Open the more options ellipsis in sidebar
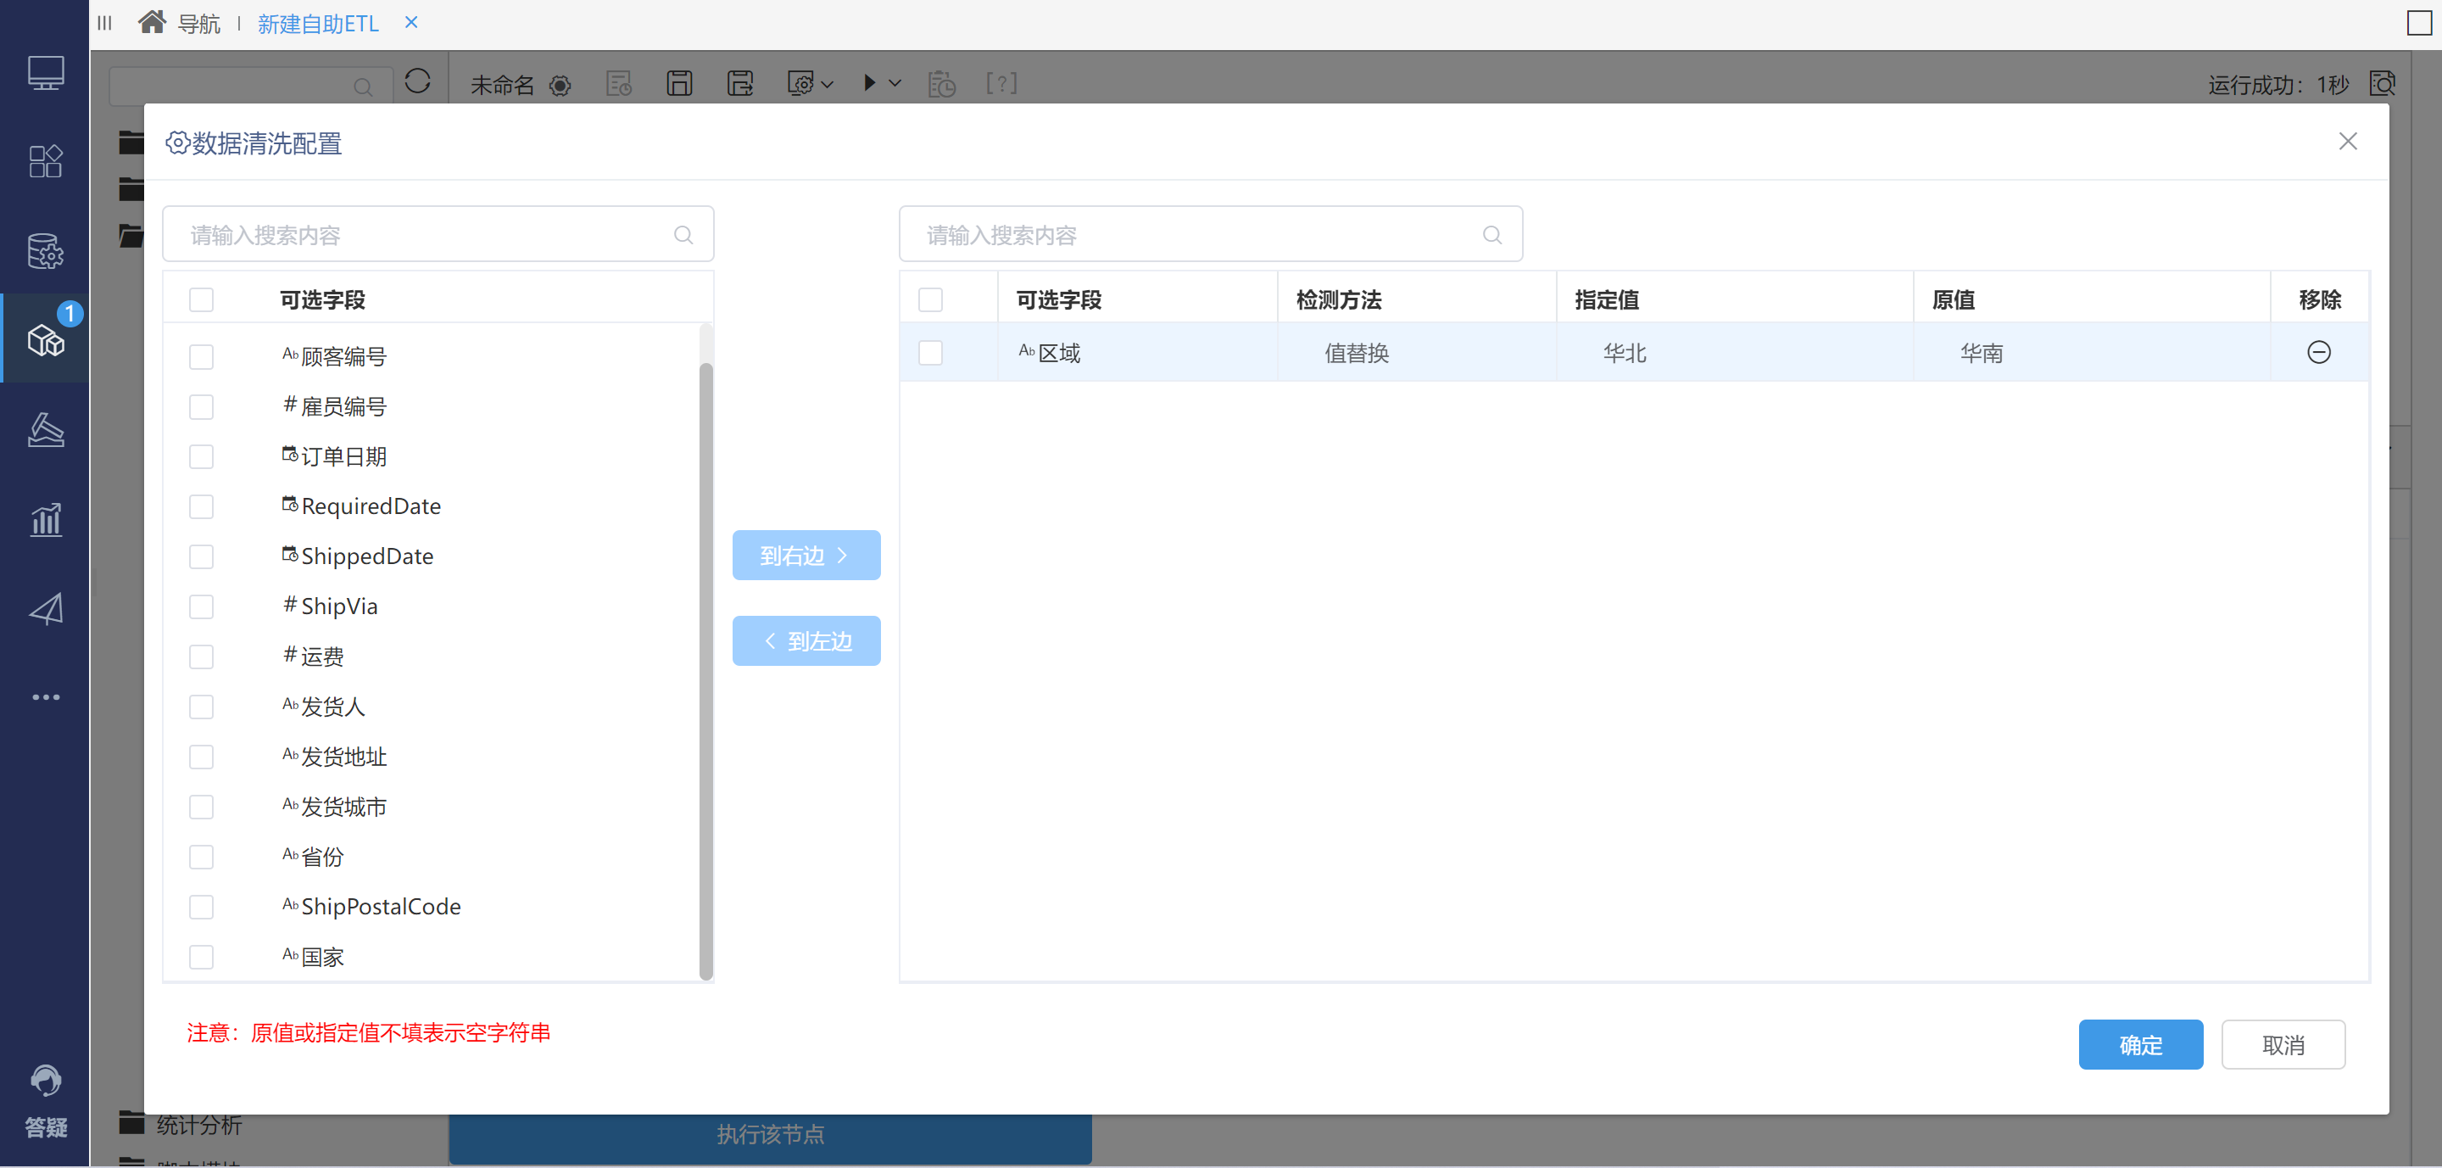Viewport: 2442px width, 1168px height. pos(46,697)
